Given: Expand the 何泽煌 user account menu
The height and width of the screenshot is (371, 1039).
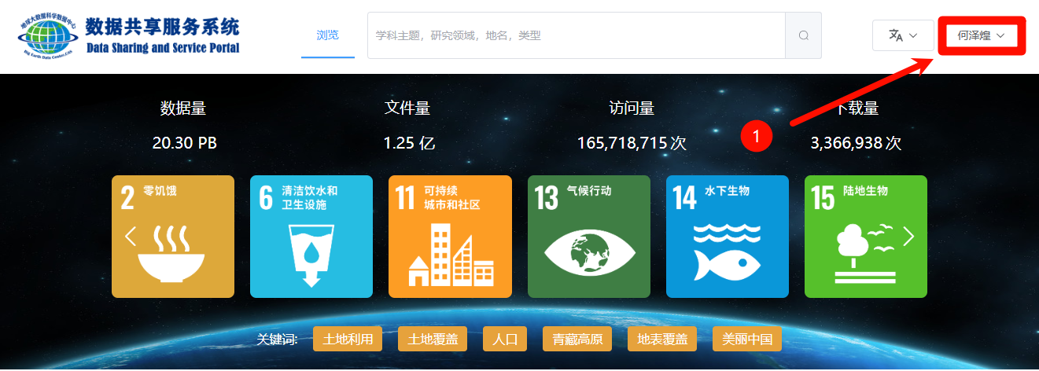Looking at the screenshot, I should click(981, 36).
